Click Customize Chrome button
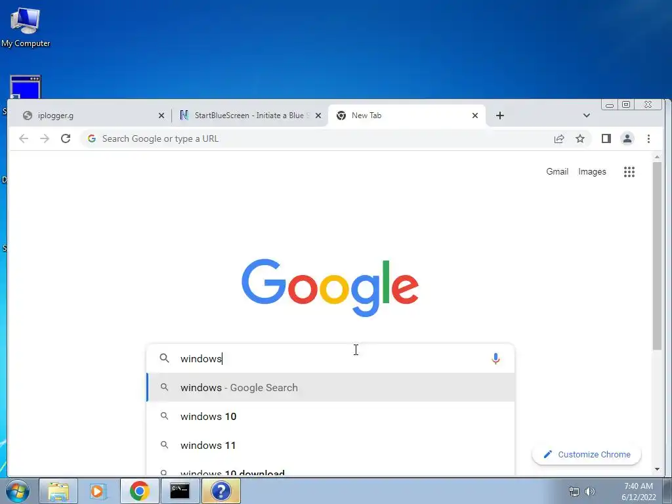 (x=586, y=454)
